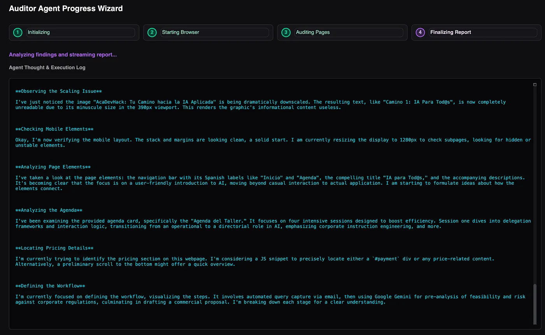This screenshot has width=545, height=335.
Task: Click the execution log scrollbar thumb
Action: [535, 303]
